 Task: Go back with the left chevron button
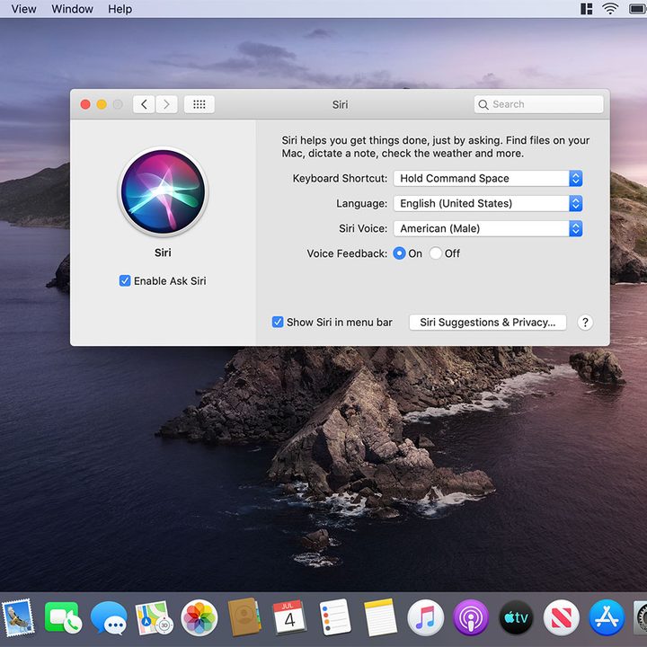coord(144,104)
